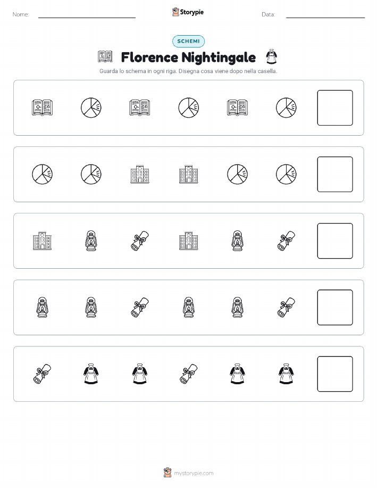
Task: Open the mystorypie.com footer link
Action: 188,473
